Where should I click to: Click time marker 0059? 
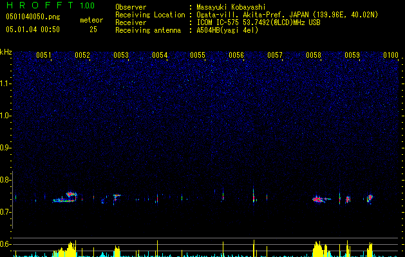pos(352,55)
